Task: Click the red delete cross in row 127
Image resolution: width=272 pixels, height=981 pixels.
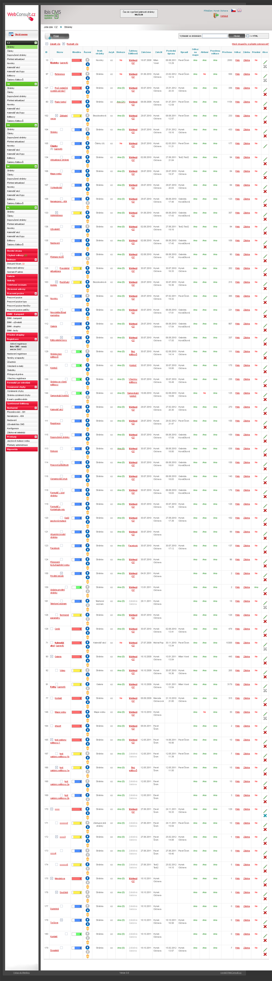Action: [265, 94]
